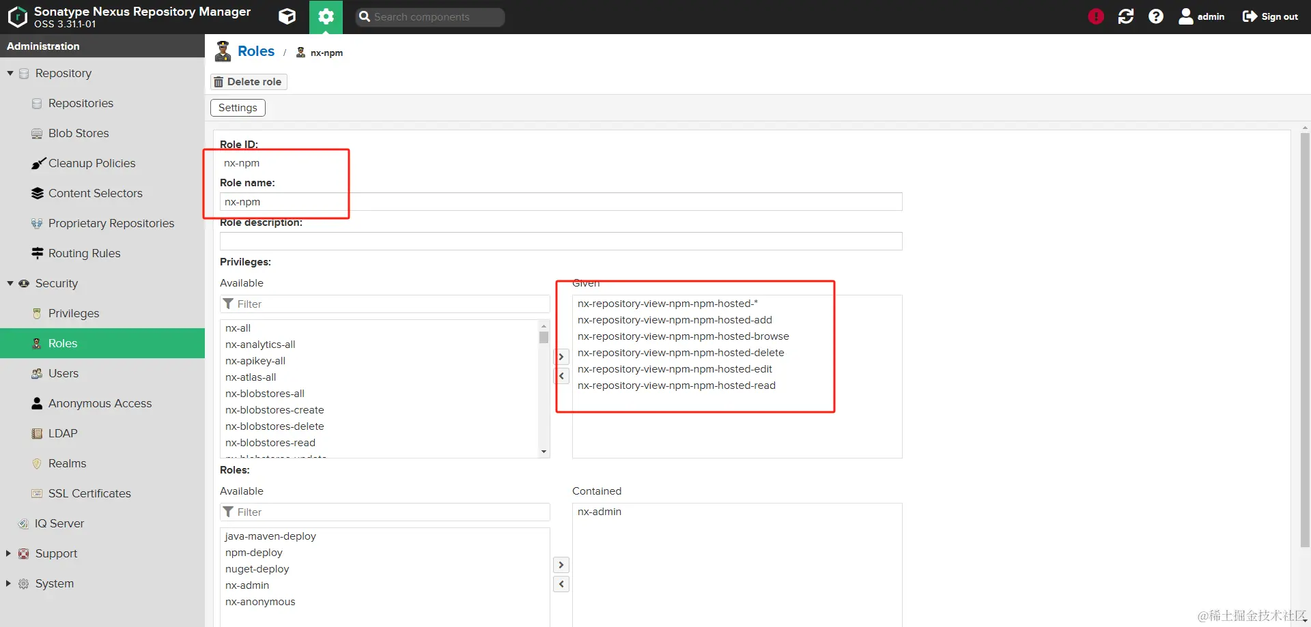Screen dimensions: 1311x627
Task: Click remove-role left arrow button
Action: point(561,584)
